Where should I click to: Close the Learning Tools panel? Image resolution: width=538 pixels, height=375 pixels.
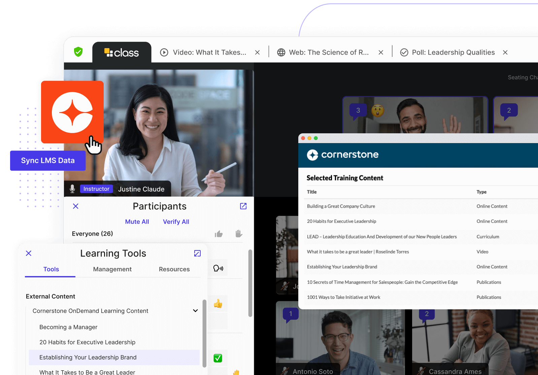pyautogui.click(x=29, y=253)
